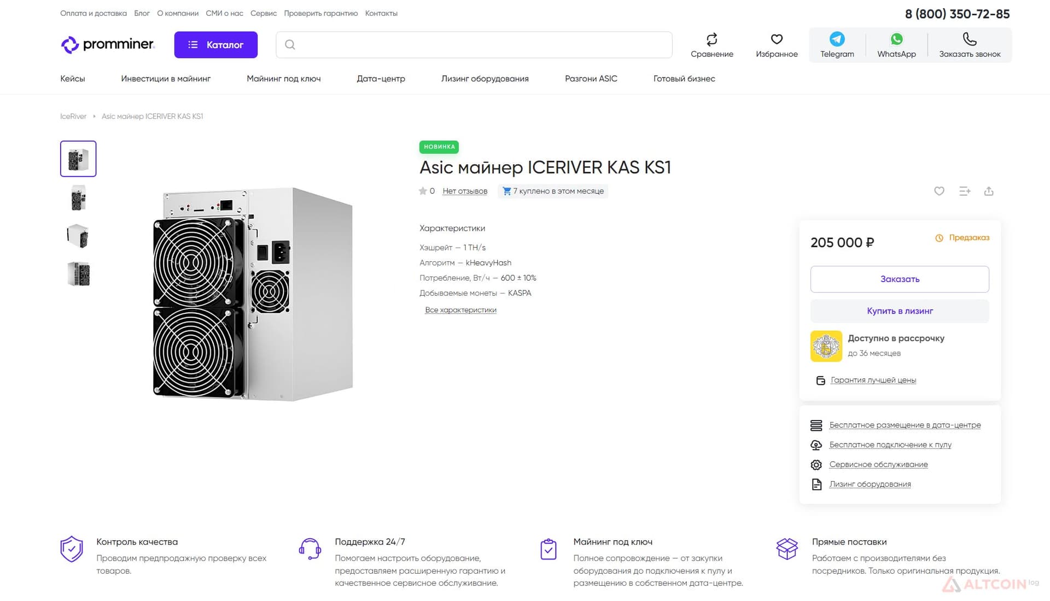The image size is (1050, 601).
Task: Contact via Telegram icon
Action: (837, 39)
